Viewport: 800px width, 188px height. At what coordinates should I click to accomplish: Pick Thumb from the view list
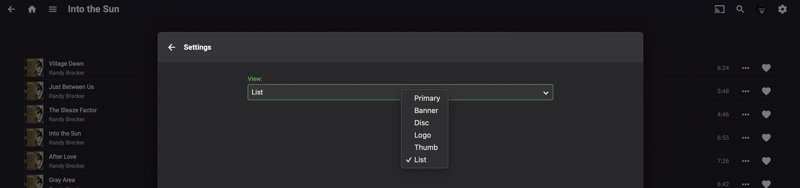(x=426, y=147)
